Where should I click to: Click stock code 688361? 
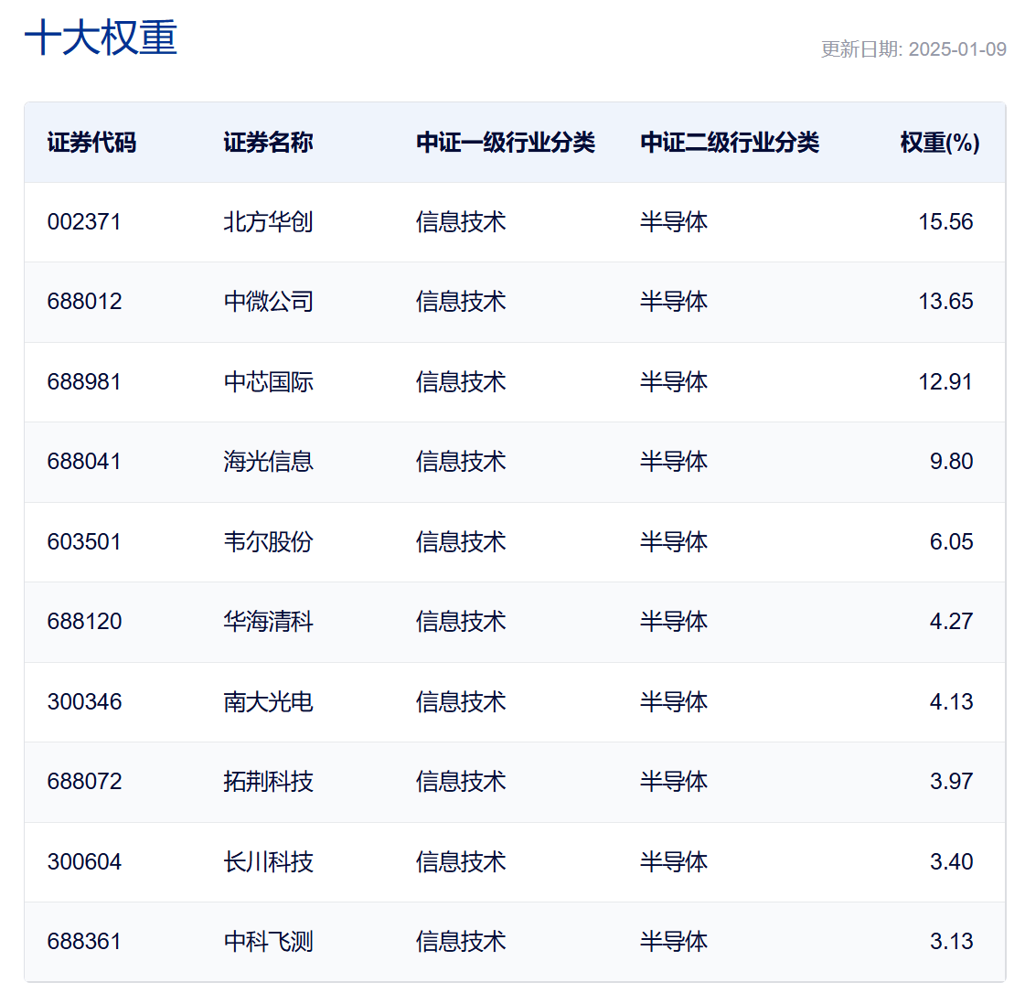(x=84, y=942)
